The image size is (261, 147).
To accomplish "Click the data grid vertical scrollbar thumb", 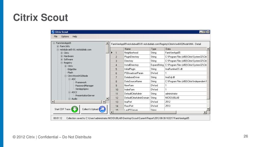I will [x=208, y=75].
